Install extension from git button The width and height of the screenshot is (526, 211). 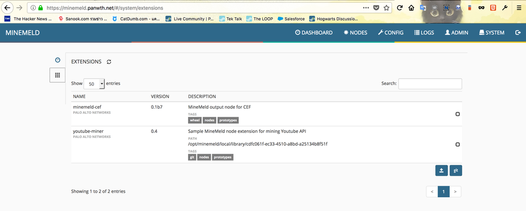point(456,171)
